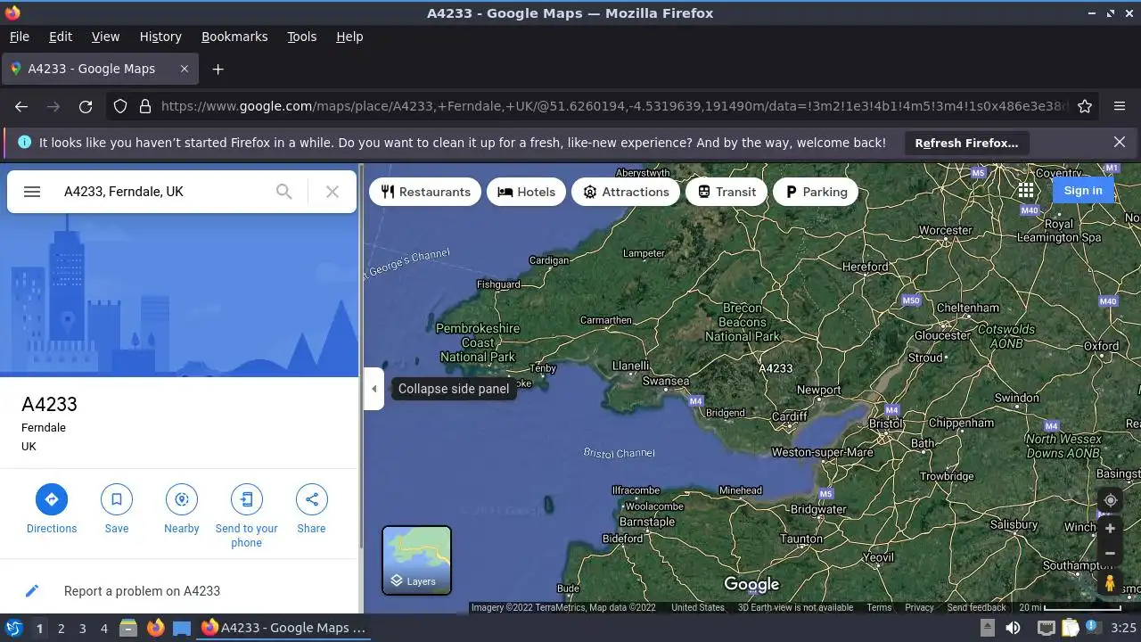Zoom in on the map
Viewport: 1141px width, 642px height.
[x=1110, y=529]
